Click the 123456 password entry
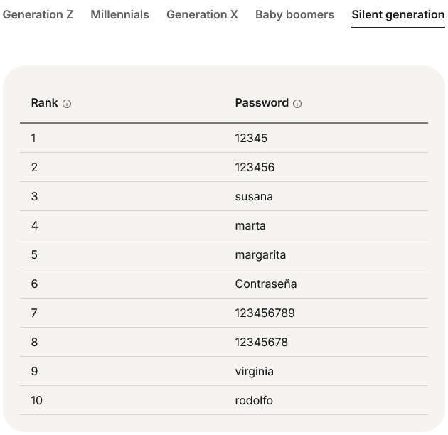The height and width of the screenshot is (435, 448). coord(255,167)
